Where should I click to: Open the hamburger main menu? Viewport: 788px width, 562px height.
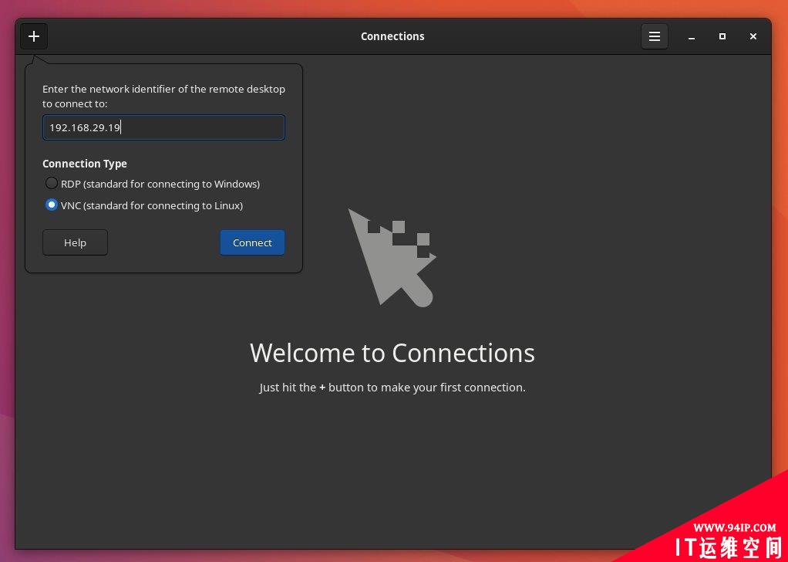(655, 36)
